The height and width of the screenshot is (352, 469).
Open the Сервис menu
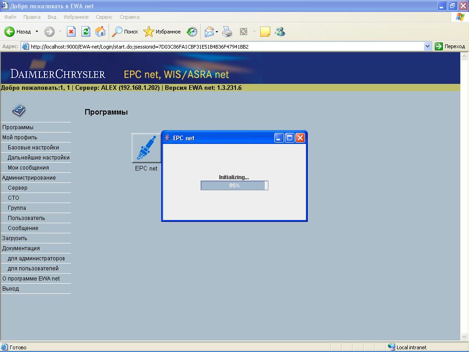pyautogui.click(x=104, y=17)
